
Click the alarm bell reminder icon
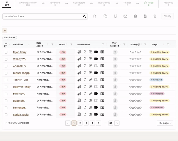tap(115, 16)
